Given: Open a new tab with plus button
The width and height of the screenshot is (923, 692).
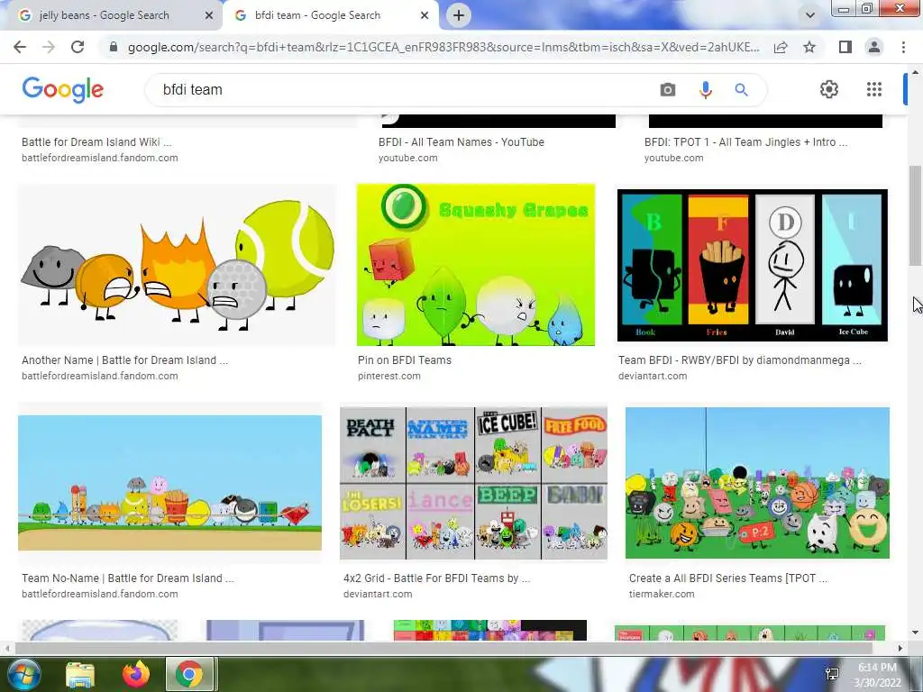Looking at the screenshot, I should tap(459, 15).
